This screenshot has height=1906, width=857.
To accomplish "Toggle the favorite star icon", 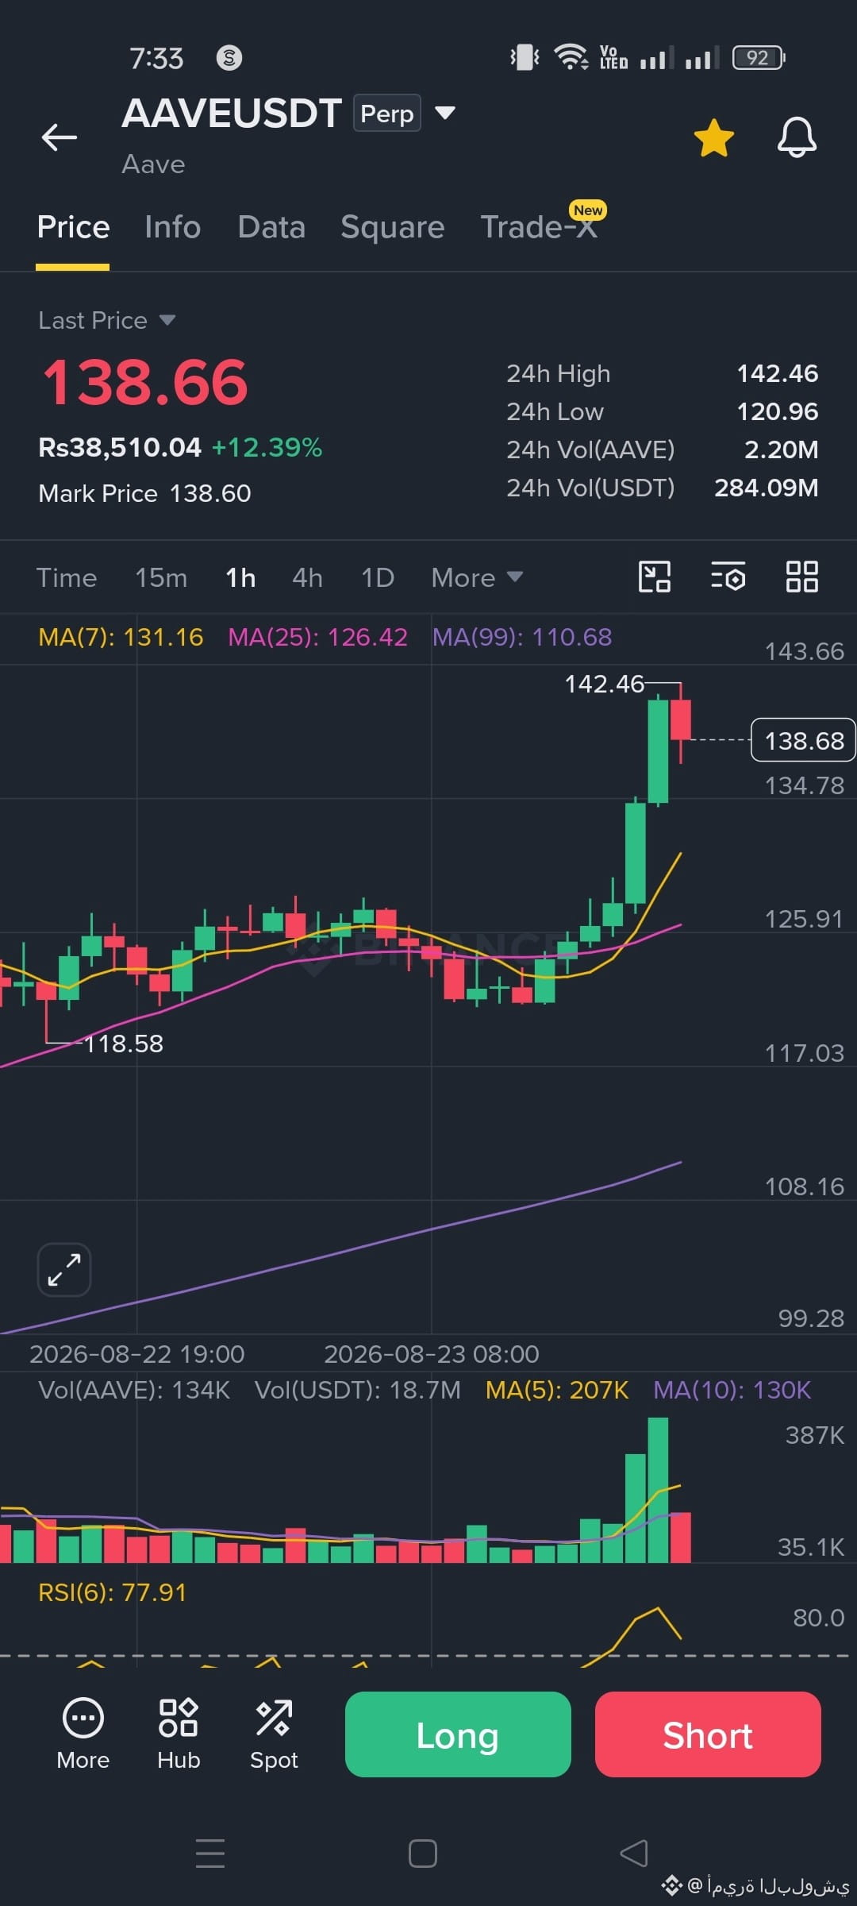I will coord(714,138).
